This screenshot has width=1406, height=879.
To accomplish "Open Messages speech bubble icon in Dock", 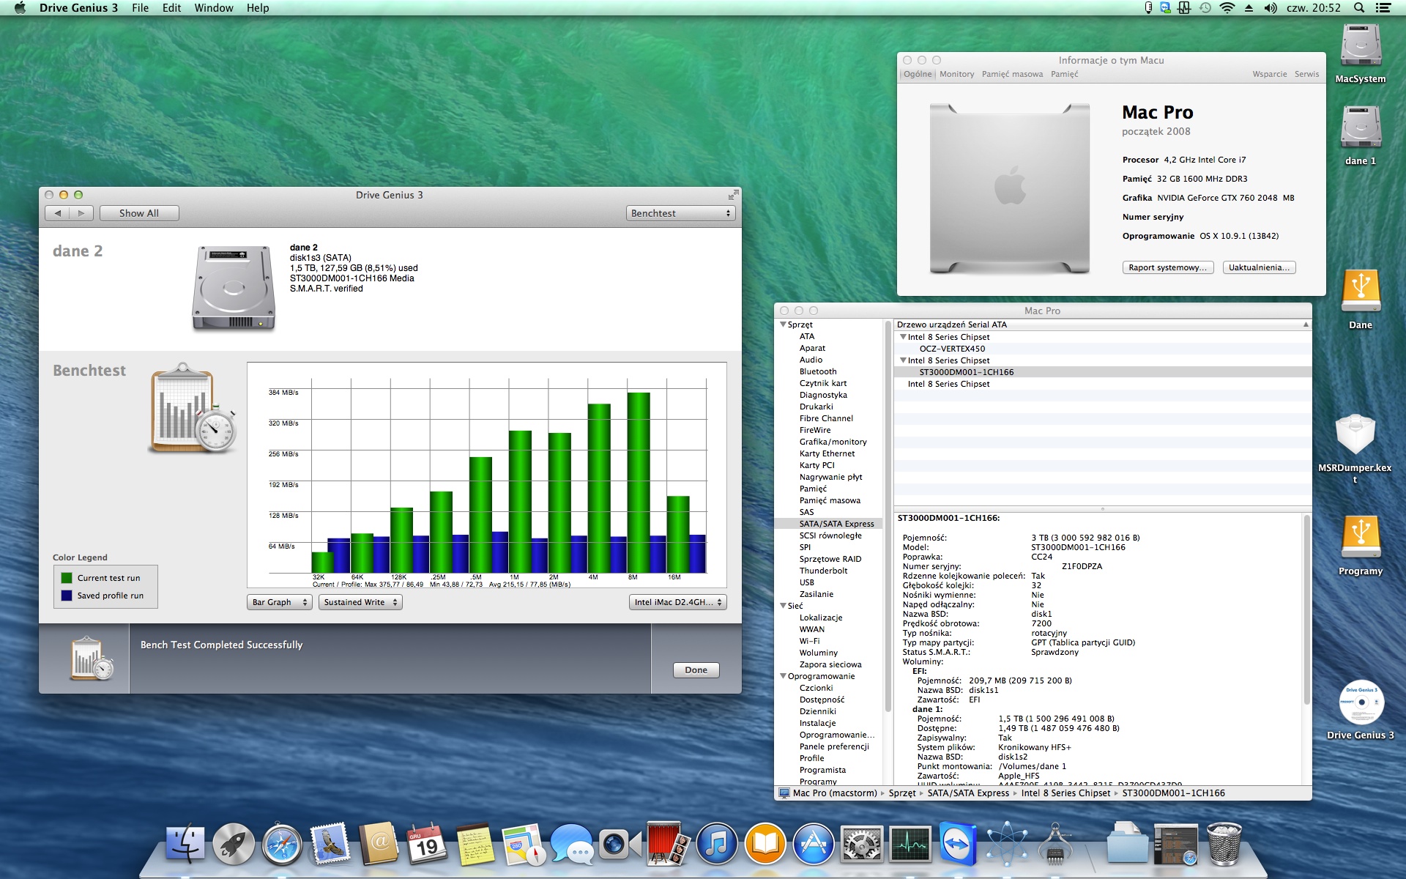I will tap(571, 845).
